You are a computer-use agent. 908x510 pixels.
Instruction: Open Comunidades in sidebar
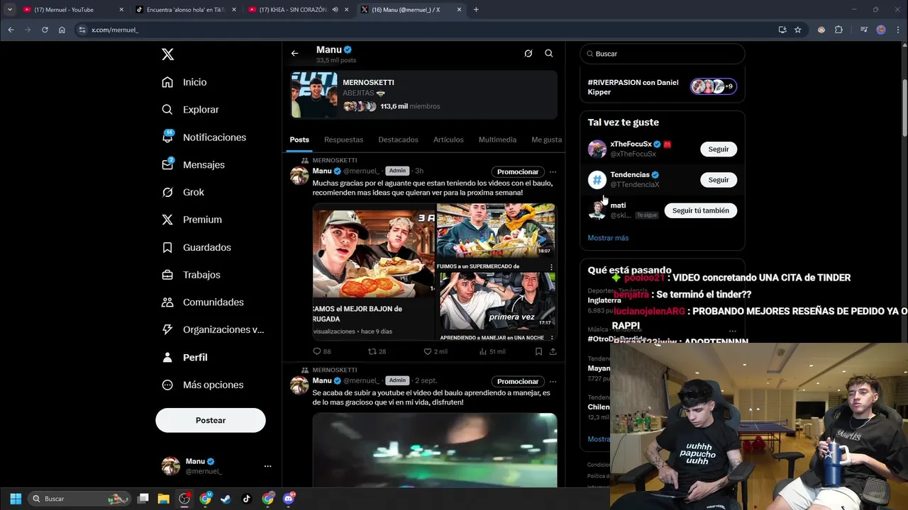203,302
